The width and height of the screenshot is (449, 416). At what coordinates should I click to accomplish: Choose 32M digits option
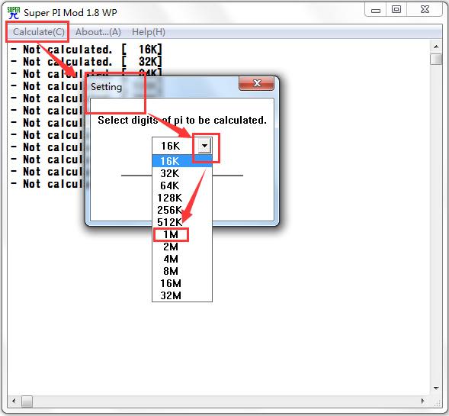click(182, 295)
